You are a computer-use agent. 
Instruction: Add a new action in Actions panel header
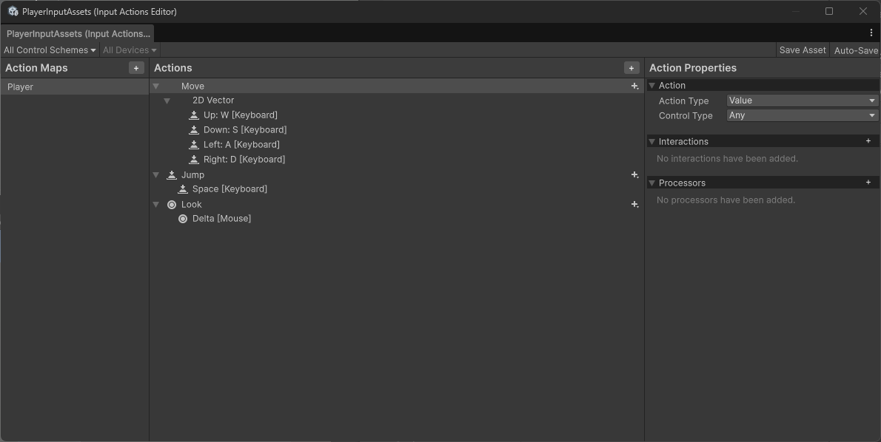click(632, 68)
